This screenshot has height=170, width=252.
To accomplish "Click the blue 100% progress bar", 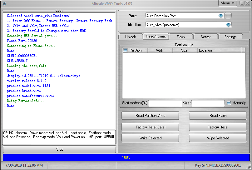I will 126,157.
